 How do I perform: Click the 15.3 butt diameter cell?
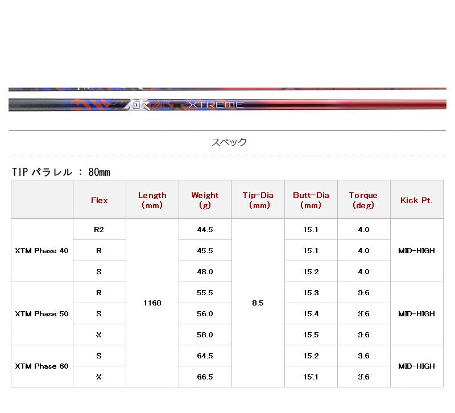pos(311,293)
